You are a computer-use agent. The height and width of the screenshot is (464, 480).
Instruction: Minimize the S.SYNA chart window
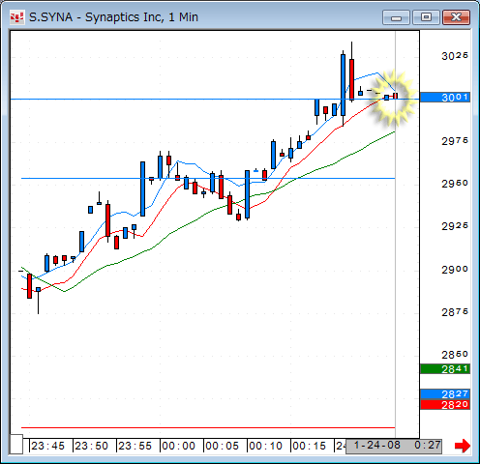396,17
